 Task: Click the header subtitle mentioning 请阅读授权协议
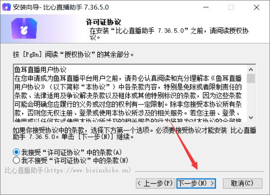[169, 34]
